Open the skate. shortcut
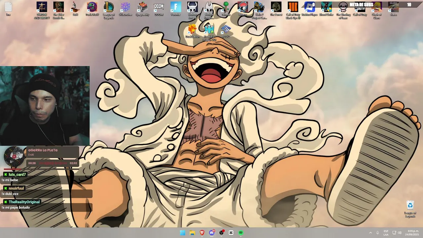Viewport: 423px width, 238px height. click(x=393, y=9)
